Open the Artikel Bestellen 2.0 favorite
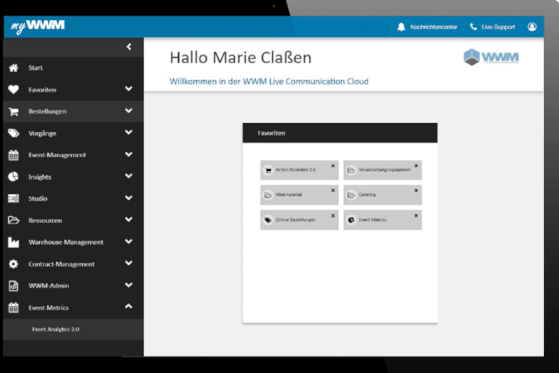 point(299,170)
